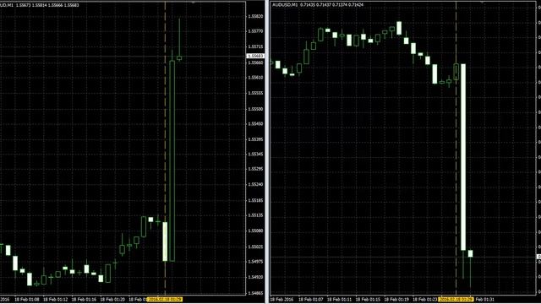Click the 1.54975 price scale label
This screenshot has height=304, width=541.
pyautogui.click(x=255, y=262)
